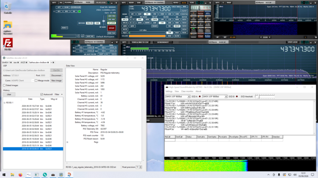This screenshot has width=318, height=178.
Task: Enable the Dated images checkbox
Action: point(4,85)
